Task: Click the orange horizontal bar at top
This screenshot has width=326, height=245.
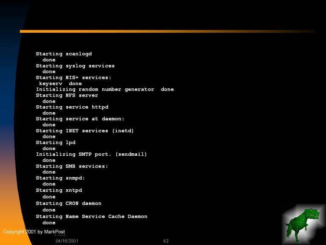Action: 168,31
